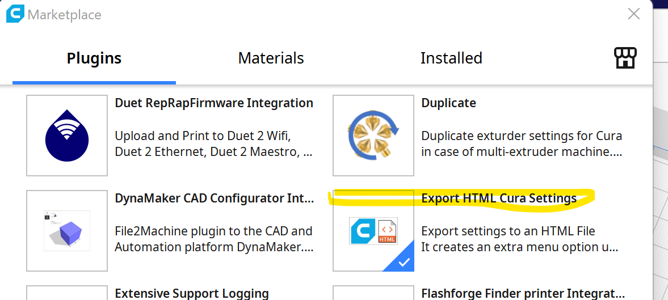The width and height of the screenshot is (668, 300).
Task: Click DynaMaker CAD Configurator title
Action: (214, 198)
